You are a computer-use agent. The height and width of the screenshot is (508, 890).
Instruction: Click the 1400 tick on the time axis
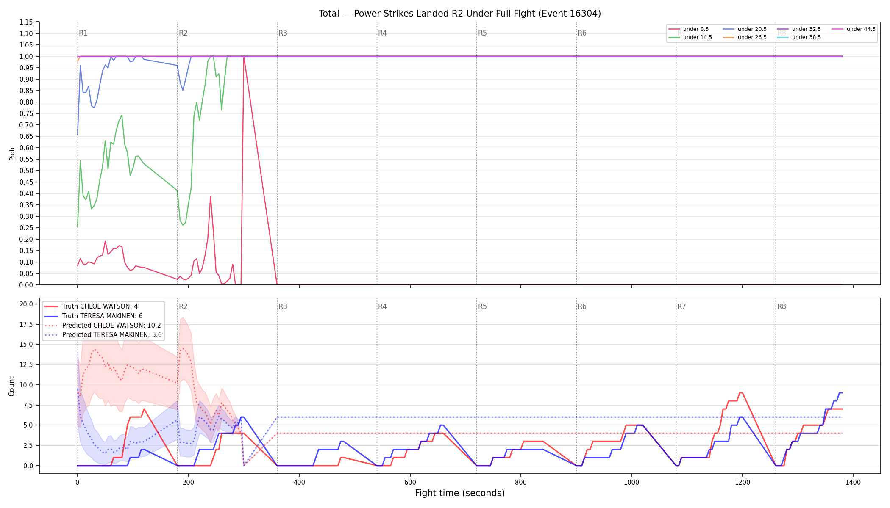[x=853, y=482]
